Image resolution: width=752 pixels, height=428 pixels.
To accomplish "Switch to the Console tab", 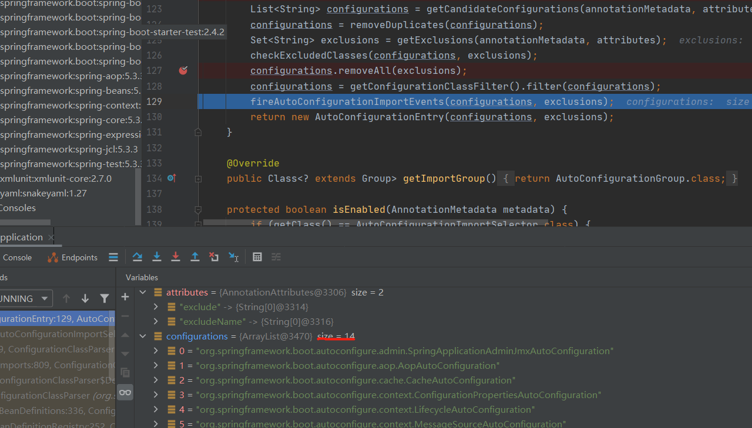I will pos(17,257).
